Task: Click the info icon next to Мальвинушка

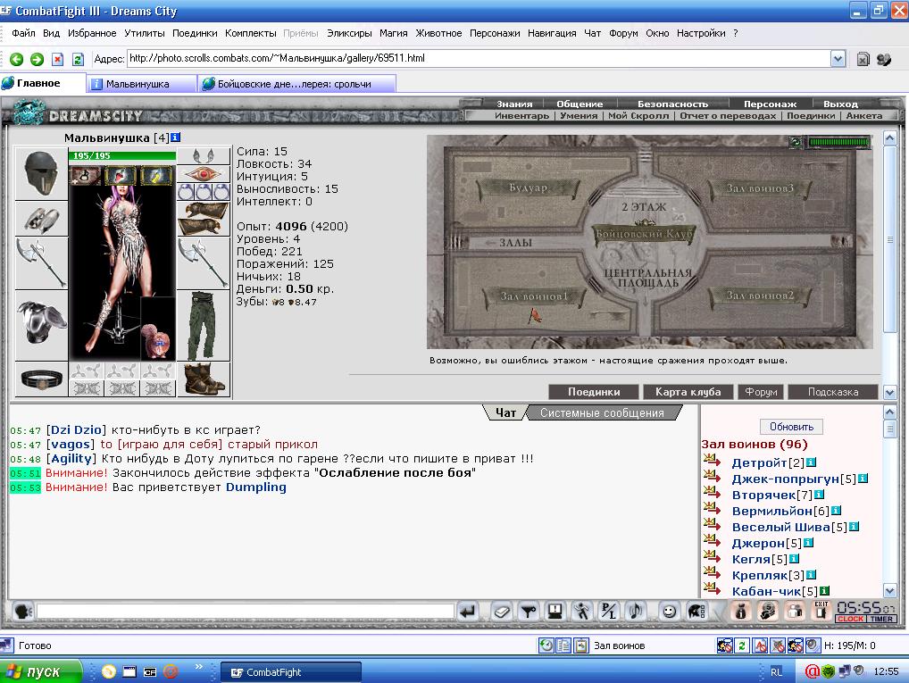Action: point(176,137)
